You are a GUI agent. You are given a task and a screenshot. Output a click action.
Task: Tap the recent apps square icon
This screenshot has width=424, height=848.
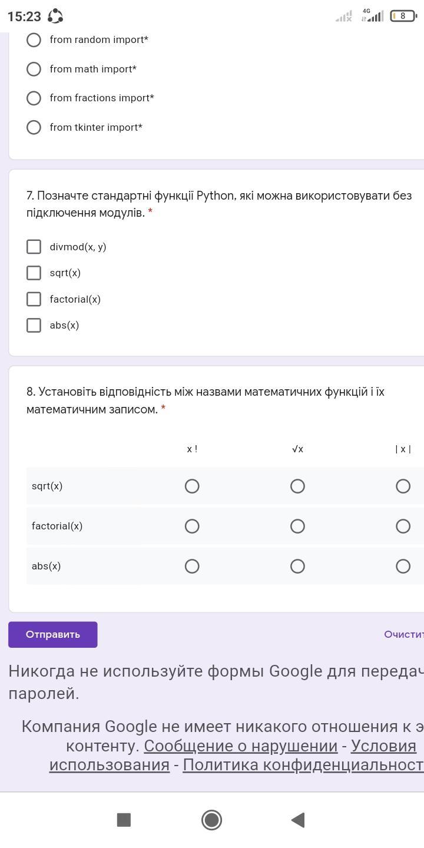(x=124, y=820)
